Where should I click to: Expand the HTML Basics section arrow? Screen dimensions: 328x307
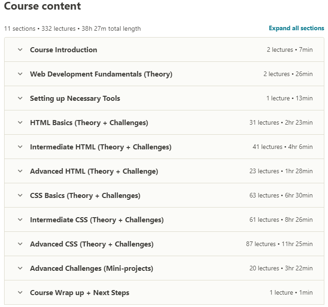[x=20, y=123]
